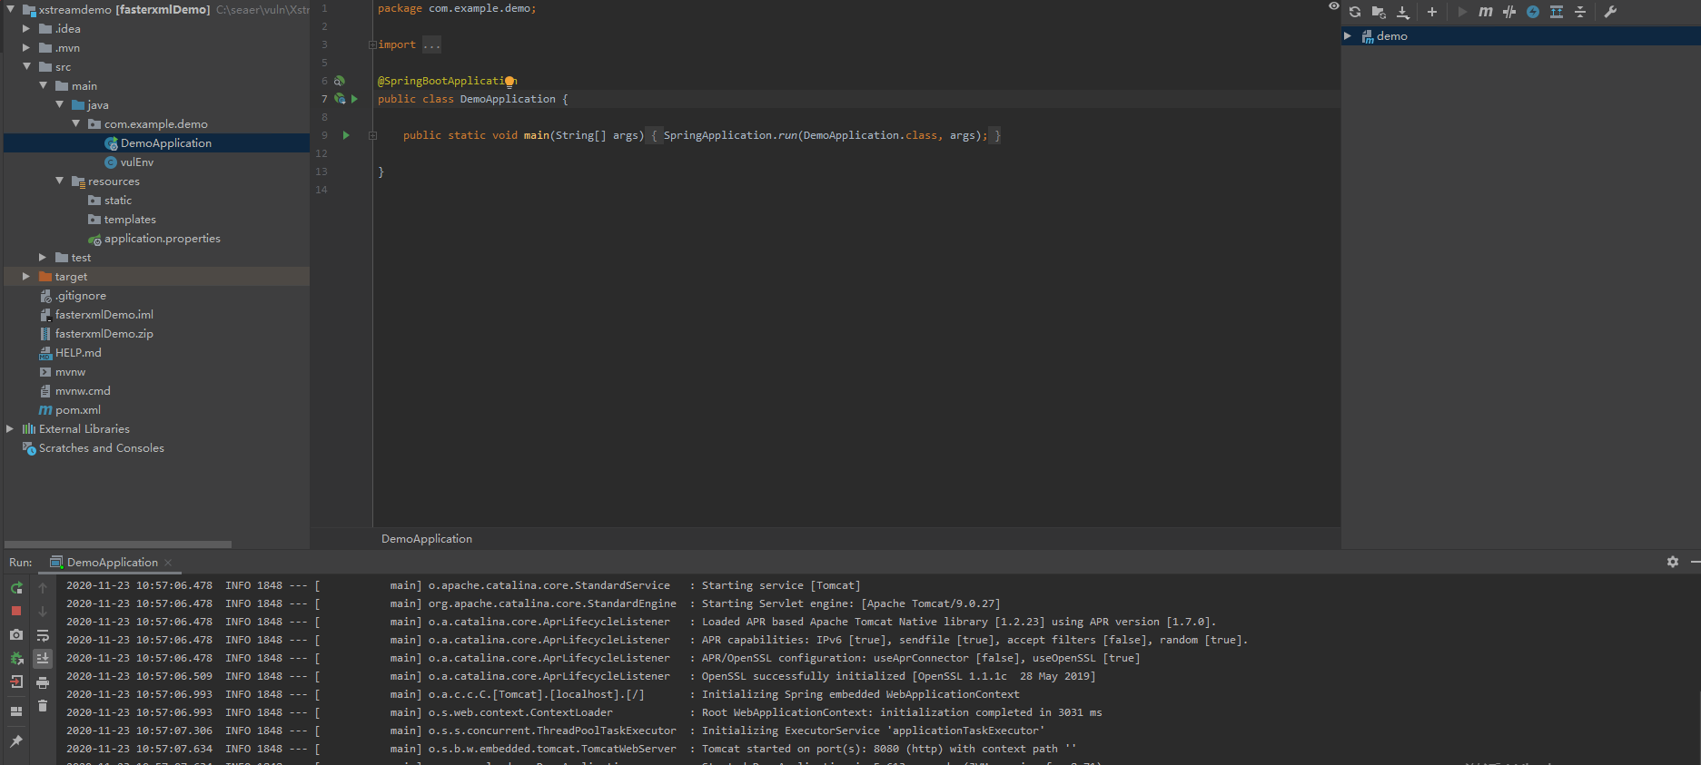Click the thread dump camera icon

16,634
